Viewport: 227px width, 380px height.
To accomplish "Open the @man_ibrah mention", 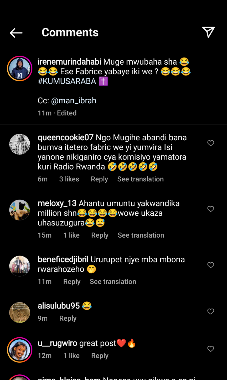I will click(74, 101).
